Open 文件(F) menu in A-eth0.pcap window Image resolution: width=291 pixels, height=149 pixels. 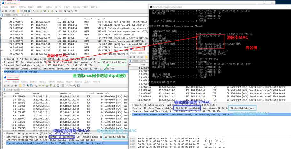pyautogui.click(x=5, y=7)
